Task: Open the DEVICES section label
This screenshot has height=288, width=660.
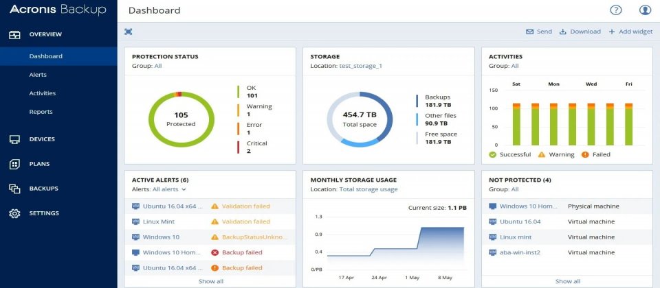Action: tap(42, 139)
